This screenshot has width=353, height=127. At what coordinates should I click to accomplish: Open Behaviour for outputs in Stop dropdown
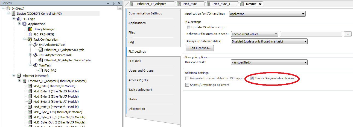click(254, 34)
